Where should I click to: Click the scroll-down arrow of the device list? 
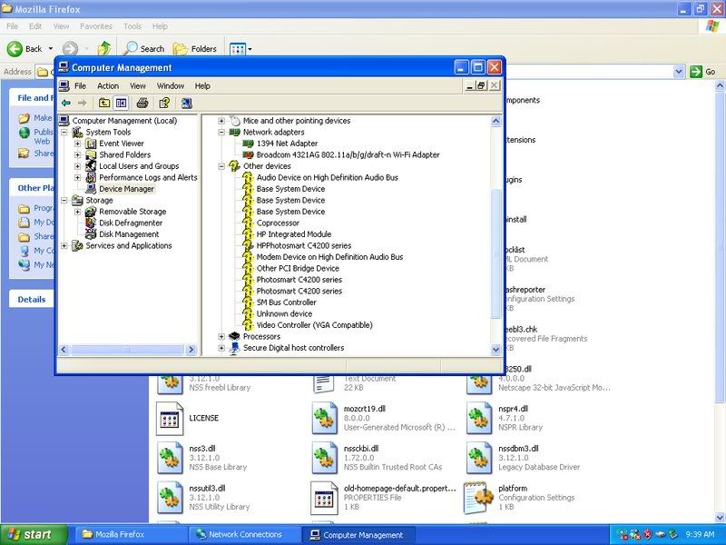click(495, 350)
